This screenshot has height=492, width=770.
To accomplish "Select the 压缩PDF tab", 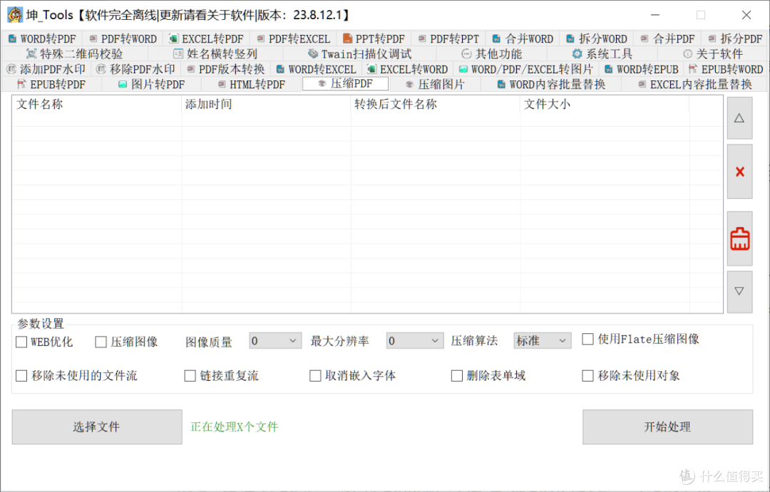I will 346,84.
